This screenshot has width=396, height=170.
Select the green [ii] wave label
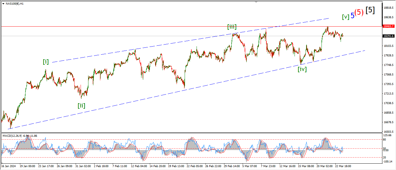[81, 106]
